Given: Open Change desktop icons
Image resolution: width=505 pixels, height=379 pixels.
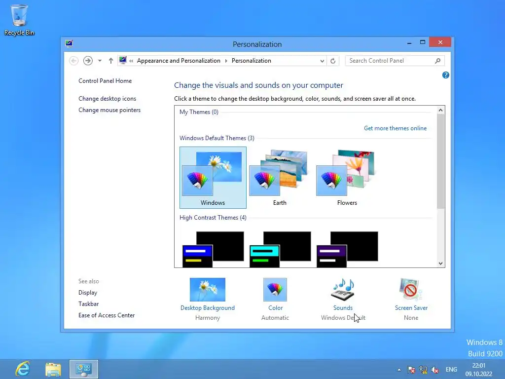Looking at the screenshot, I should [x=107, y=99].
